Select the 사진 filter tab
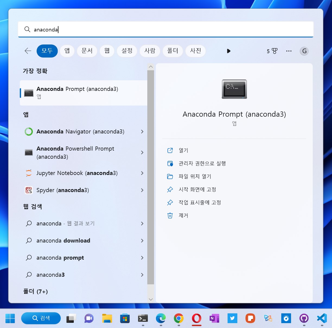The image size is (332, 328). click(195, 51)
